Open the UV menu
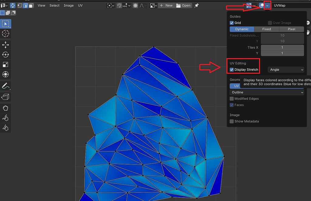The height and width of the screenshot is (201, 311). point(80,5)
